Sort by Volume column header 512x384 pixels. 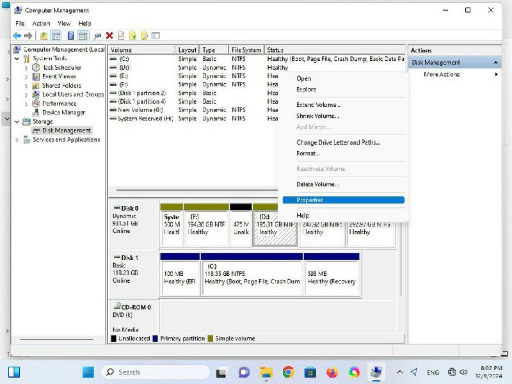(141, 50)
